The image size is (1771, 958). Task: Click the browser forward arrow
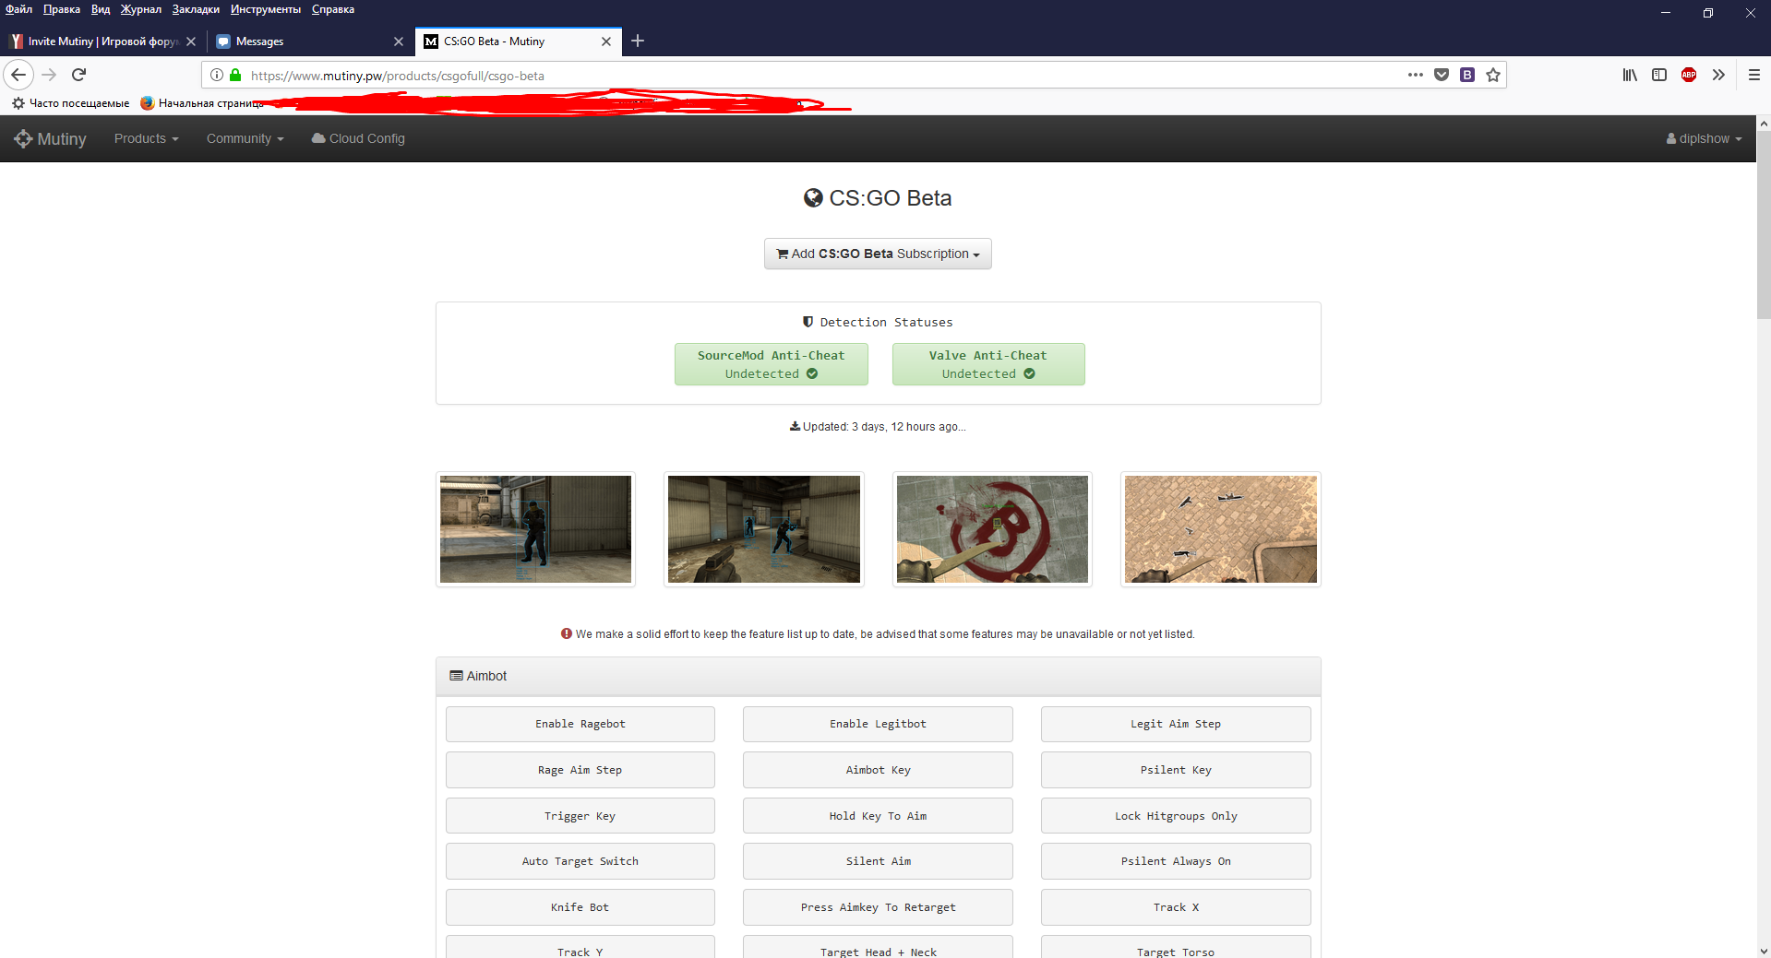point(50,75)
